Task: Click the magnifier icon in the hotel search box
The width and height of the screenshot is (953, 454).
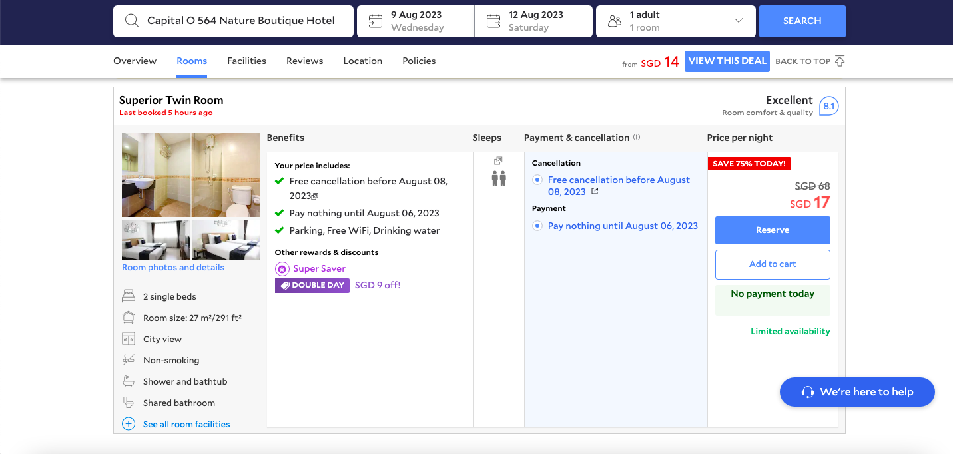Action: click(132, 21)
